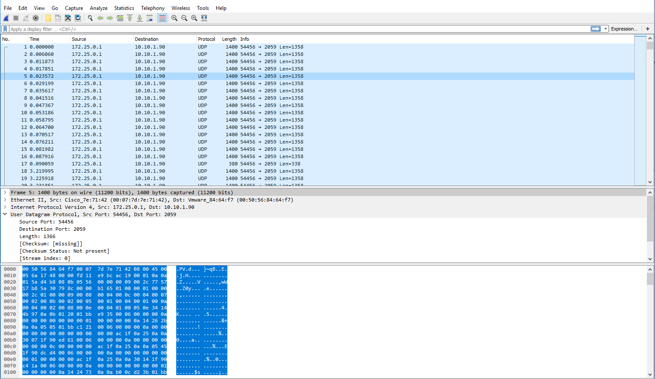Click the apply display filter arrow button

coord(596,29)
